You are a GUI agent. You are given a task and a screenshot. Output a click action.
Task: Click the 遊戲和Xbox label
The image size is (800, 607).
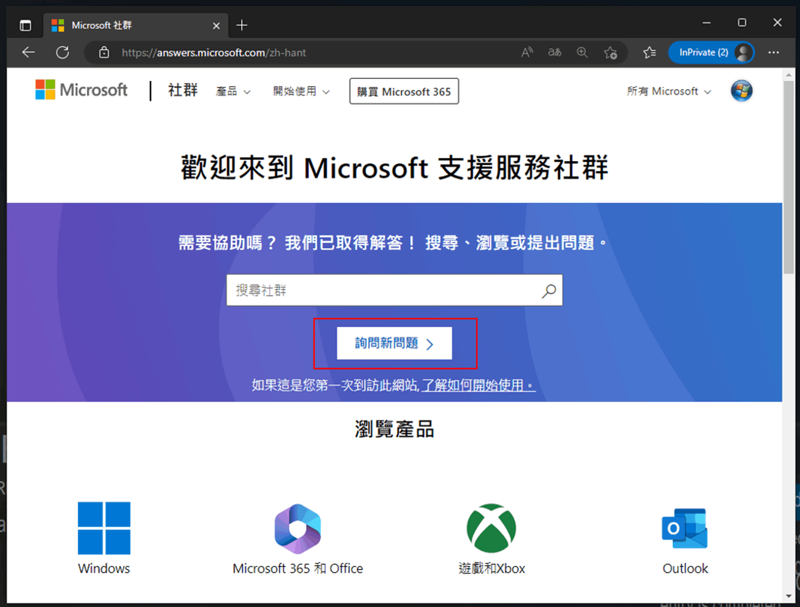click(x=491, y=569)
